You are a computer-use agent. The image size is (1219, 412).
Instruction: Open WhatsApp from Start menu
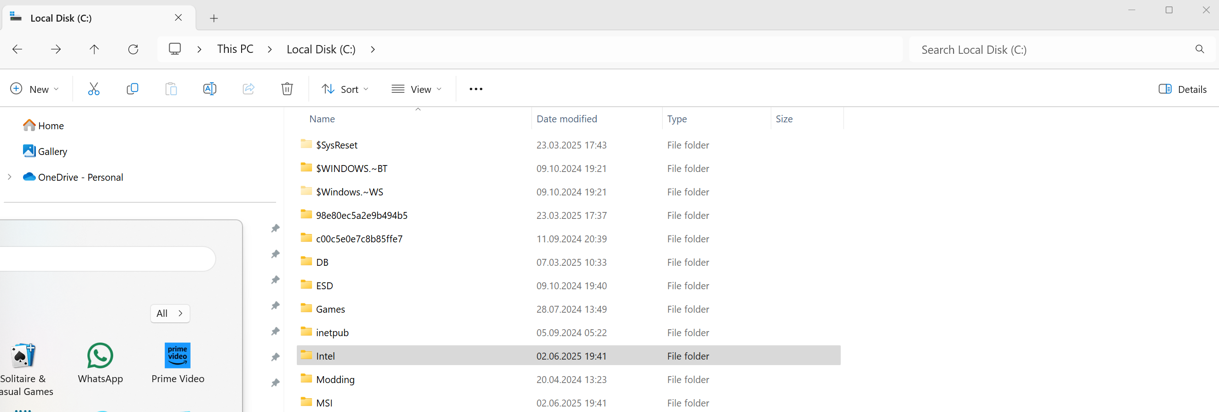click(100, 363)
